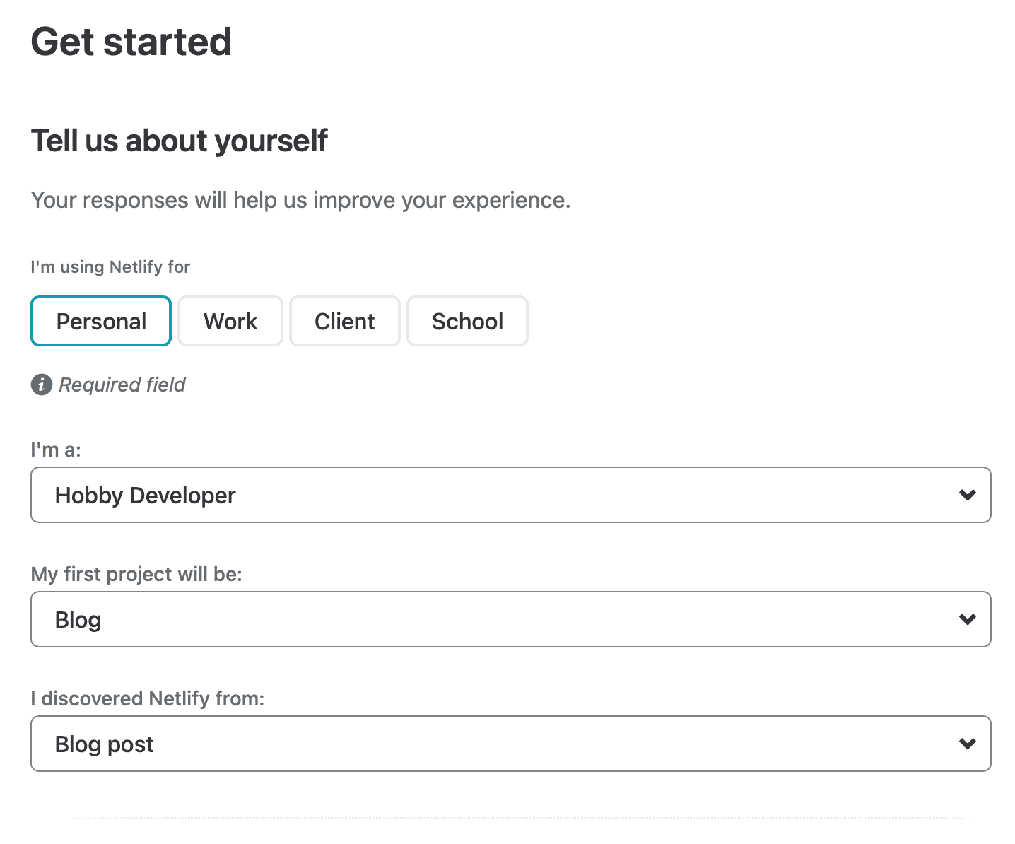
Task: Choose Work as Netlify usage
Action: click(x=230, y=322)
